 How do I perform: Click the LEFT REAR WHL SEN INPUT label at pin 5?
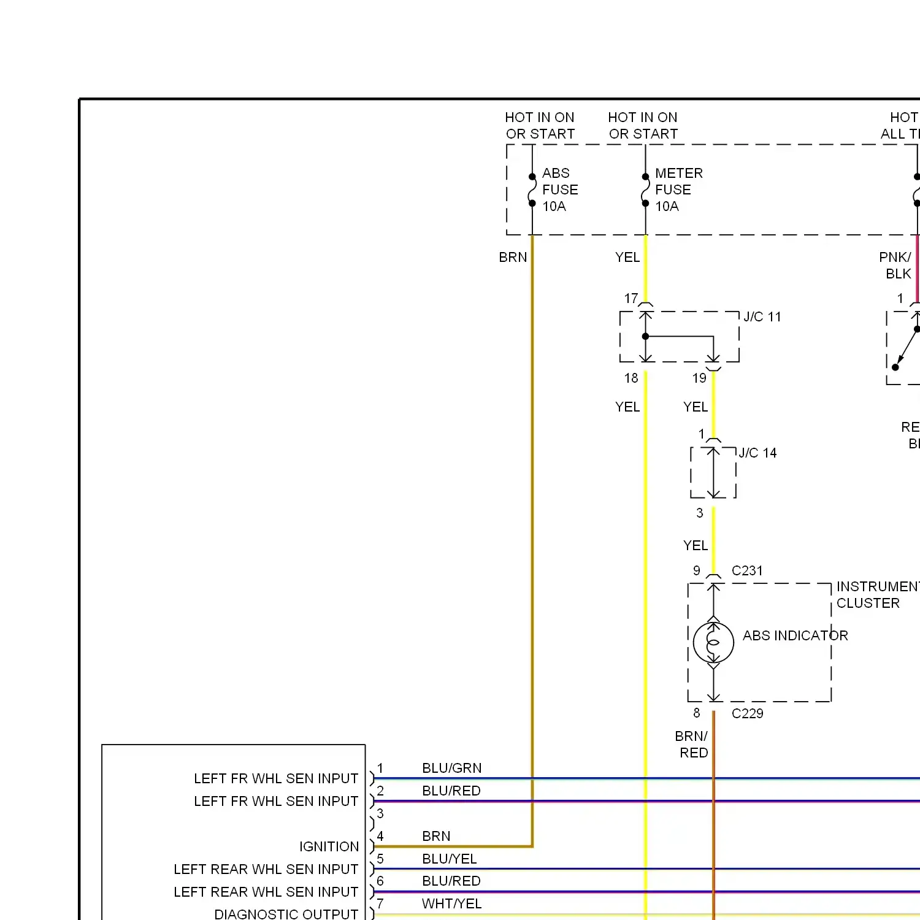pos(266,869)
